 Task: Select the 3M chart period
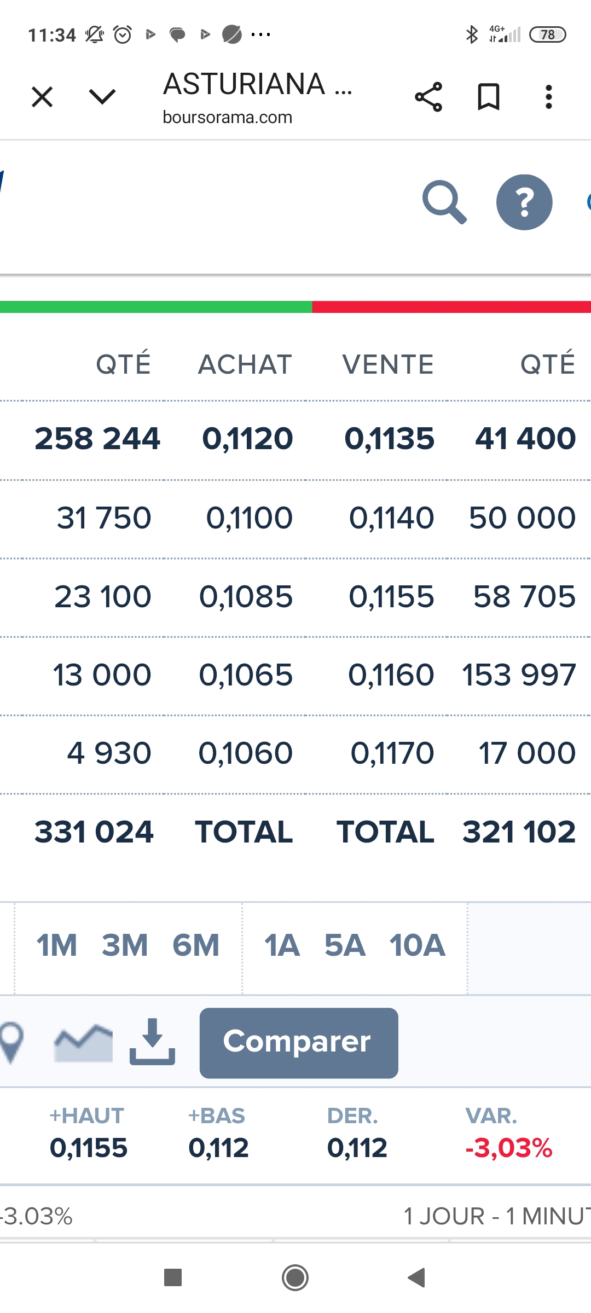click(x=125, y=945)
